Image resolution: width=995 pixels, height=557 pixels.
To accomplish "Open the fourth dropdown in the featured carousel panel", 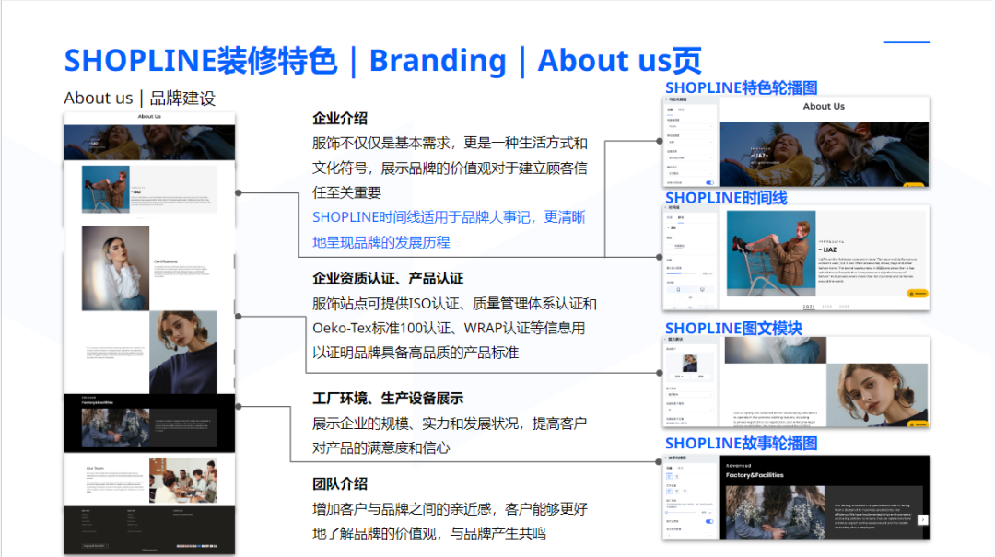I will (690, 173).
